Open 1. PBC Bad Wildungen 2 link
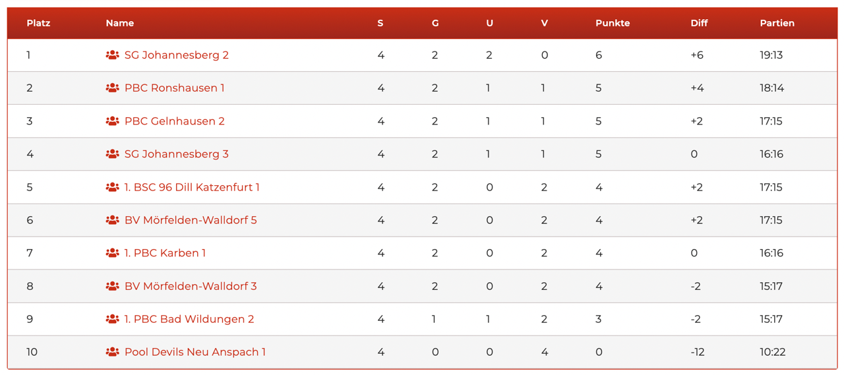 point(189,319)
